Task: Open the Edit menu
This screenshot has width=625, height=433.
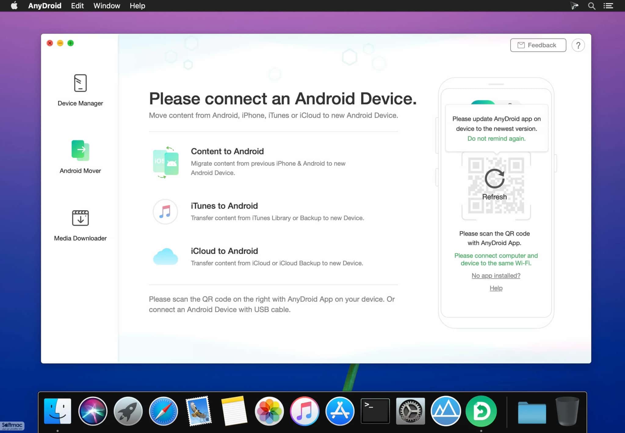Action: pyautogui.click(x=77, y=6)
